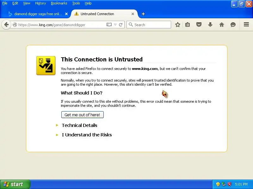
Task: Restore down the Firefox window
Action: click(242, 4)
